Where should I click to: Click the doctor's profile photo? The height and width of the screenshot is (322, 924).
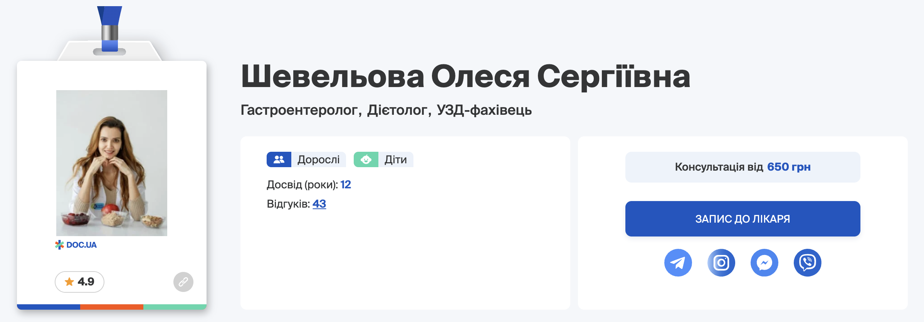(112, 163)
